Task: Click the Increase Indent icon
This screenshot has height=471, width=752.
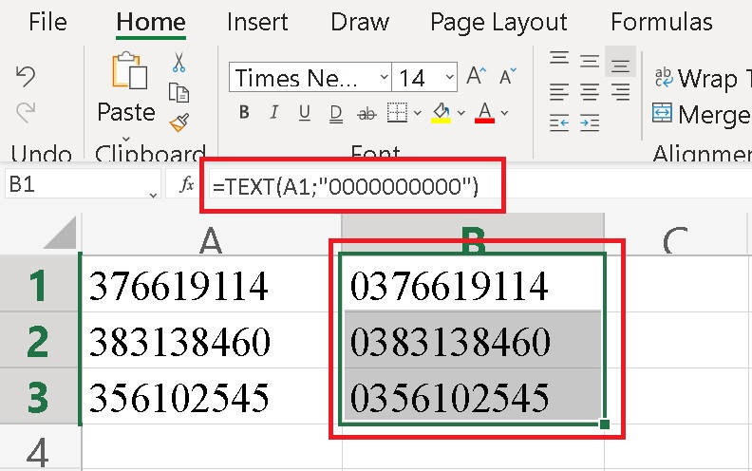Action: (x=590, y=122)
